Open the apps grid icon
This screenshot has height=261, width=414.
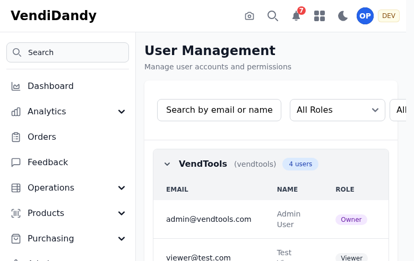(320, 16)
